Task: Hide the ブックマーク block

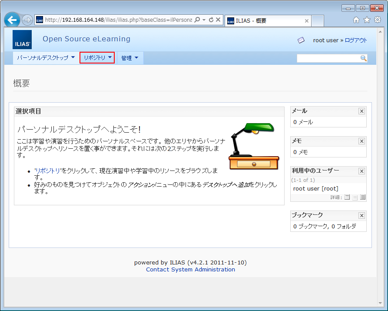Action: (361, 215)
